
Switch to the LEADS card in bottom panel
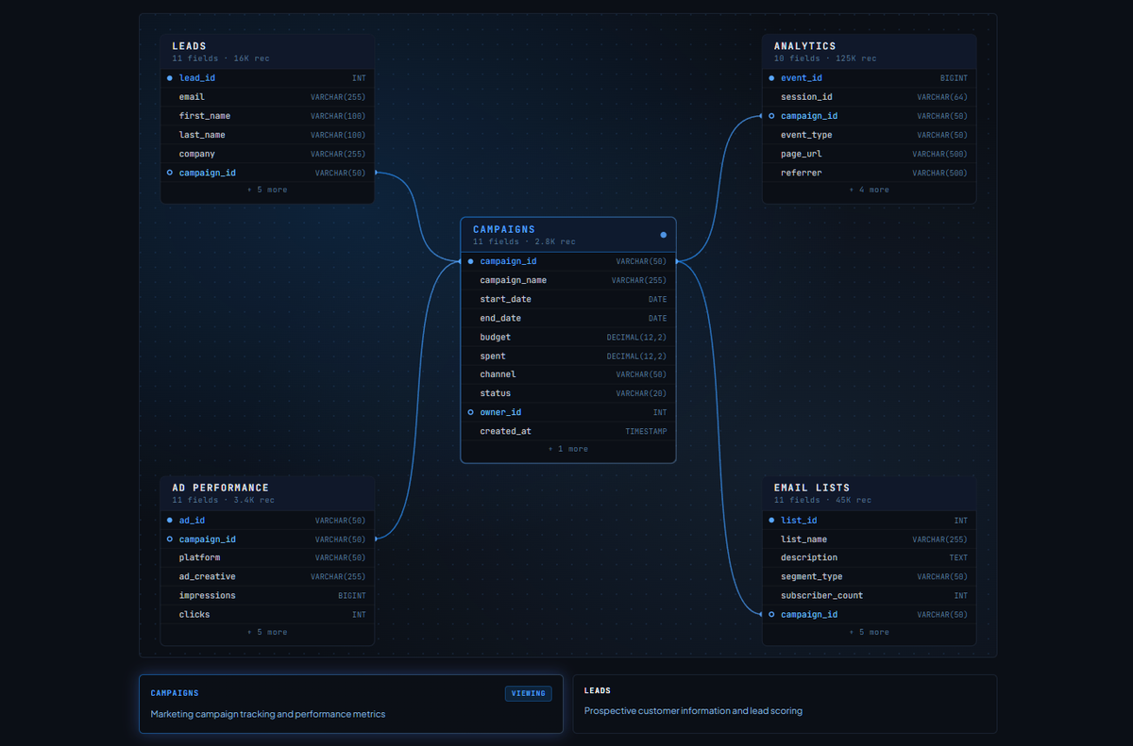(x=784, y=704)
